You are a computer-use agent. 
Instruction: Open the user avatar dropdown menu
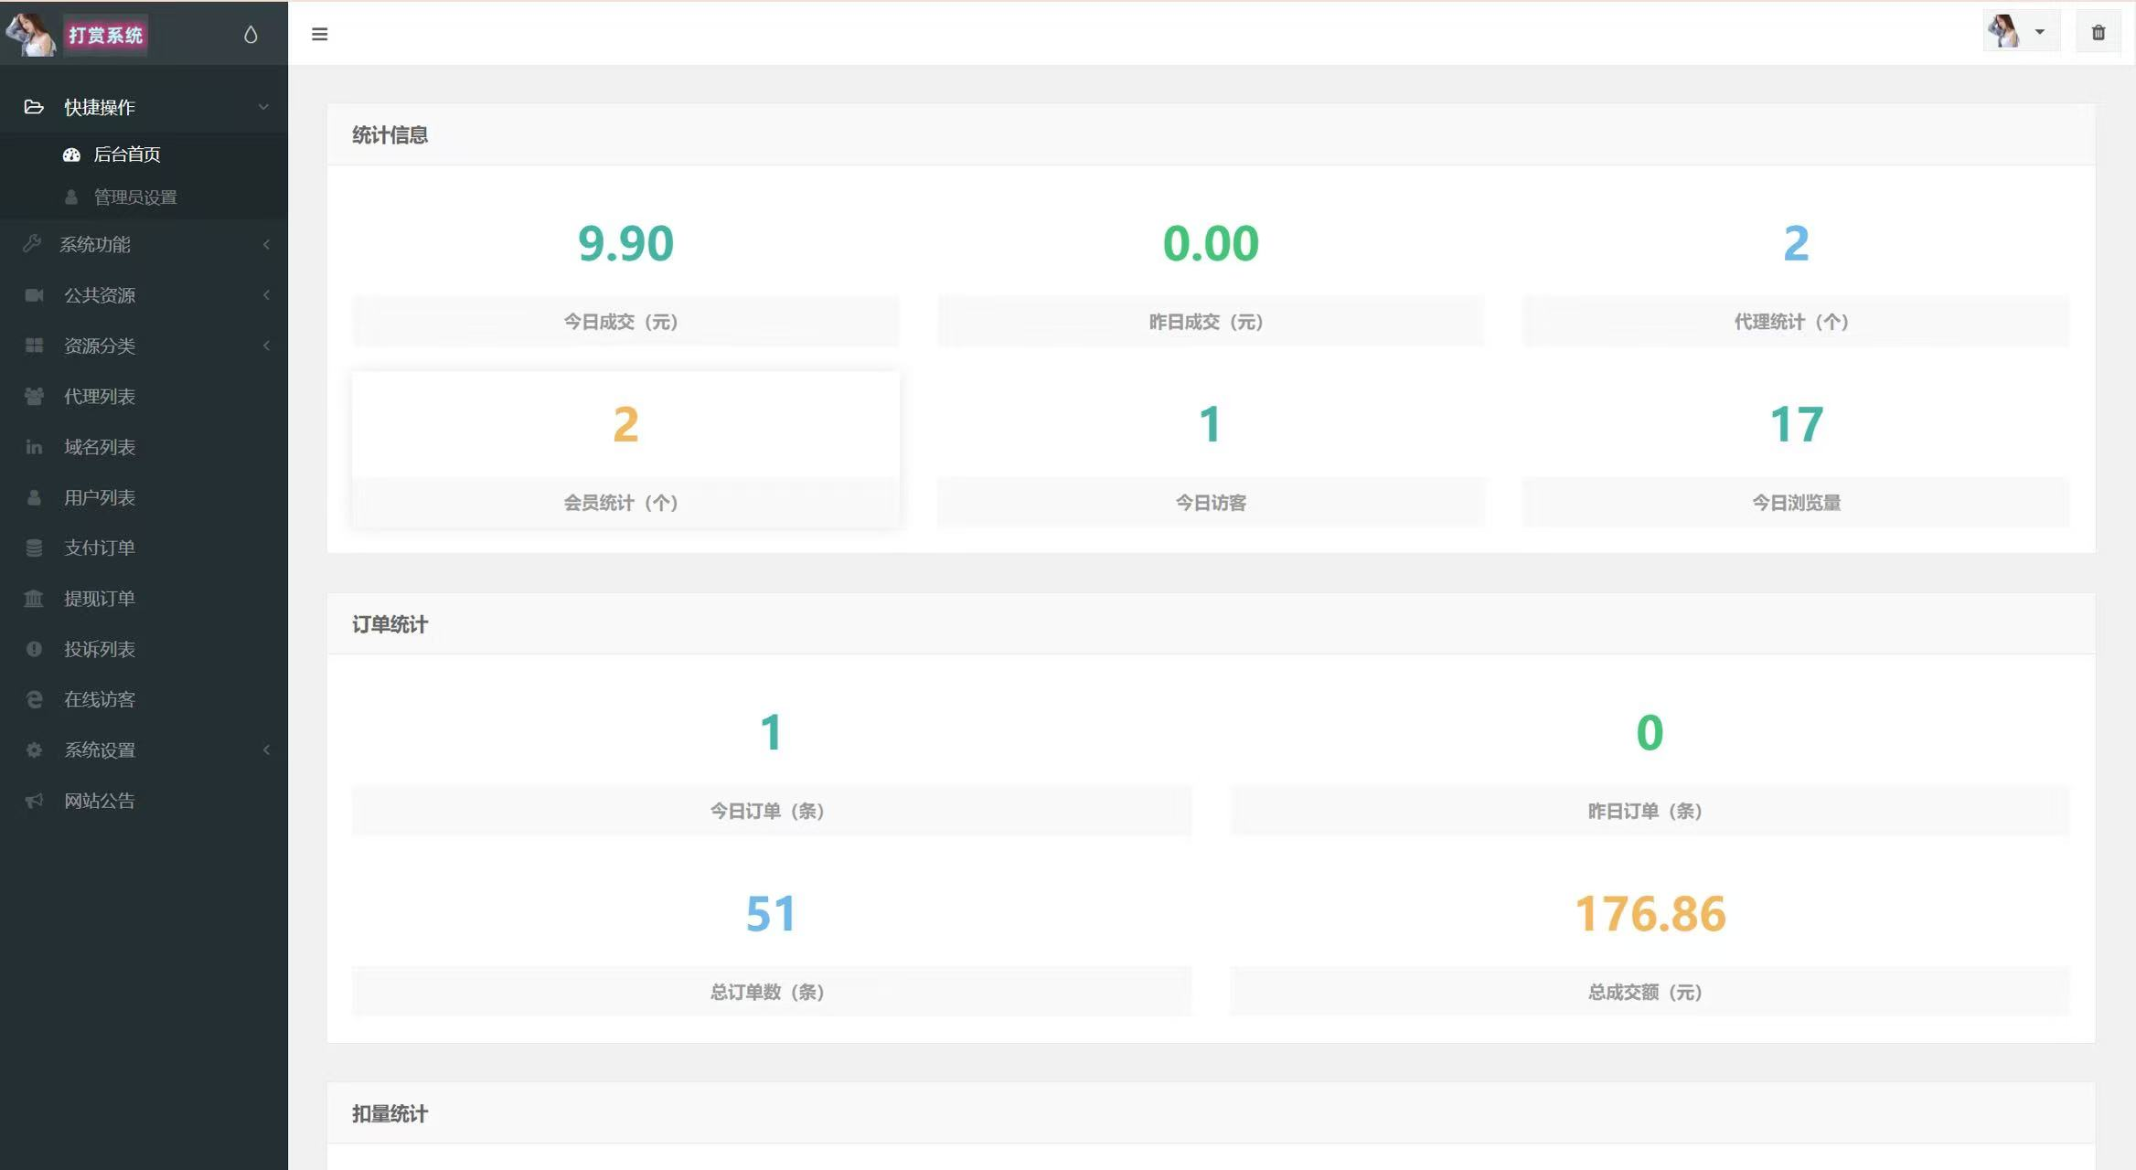(2019, 32)
